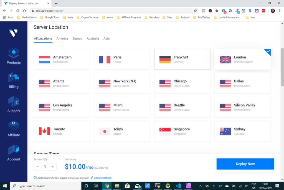The width and height of the screenshot is (284, 190).
Task: Choose the Miami location card
Action: point(122,107)
